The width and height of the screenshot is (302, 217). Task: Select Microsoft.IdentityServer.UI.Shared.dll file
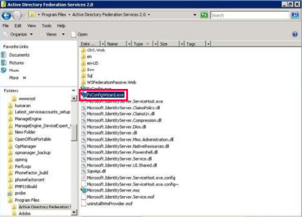pos(122,165)
